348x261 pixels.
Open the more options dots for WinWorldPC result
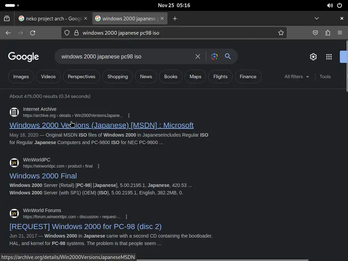(x=99, y=166)
